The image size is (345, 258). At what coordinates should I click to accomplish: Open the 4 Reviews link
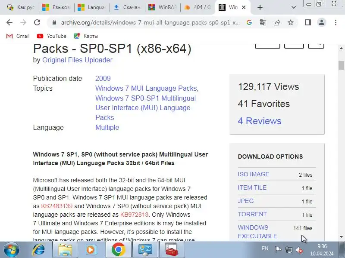coord(260,121)
